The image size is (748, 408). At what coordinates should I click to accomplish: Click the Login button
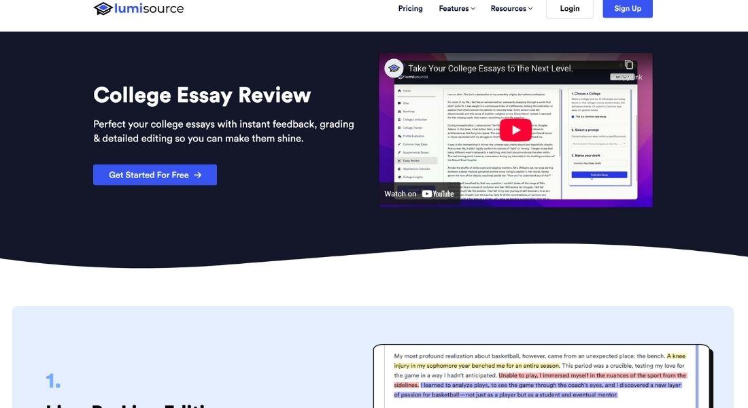coord(569,9)
